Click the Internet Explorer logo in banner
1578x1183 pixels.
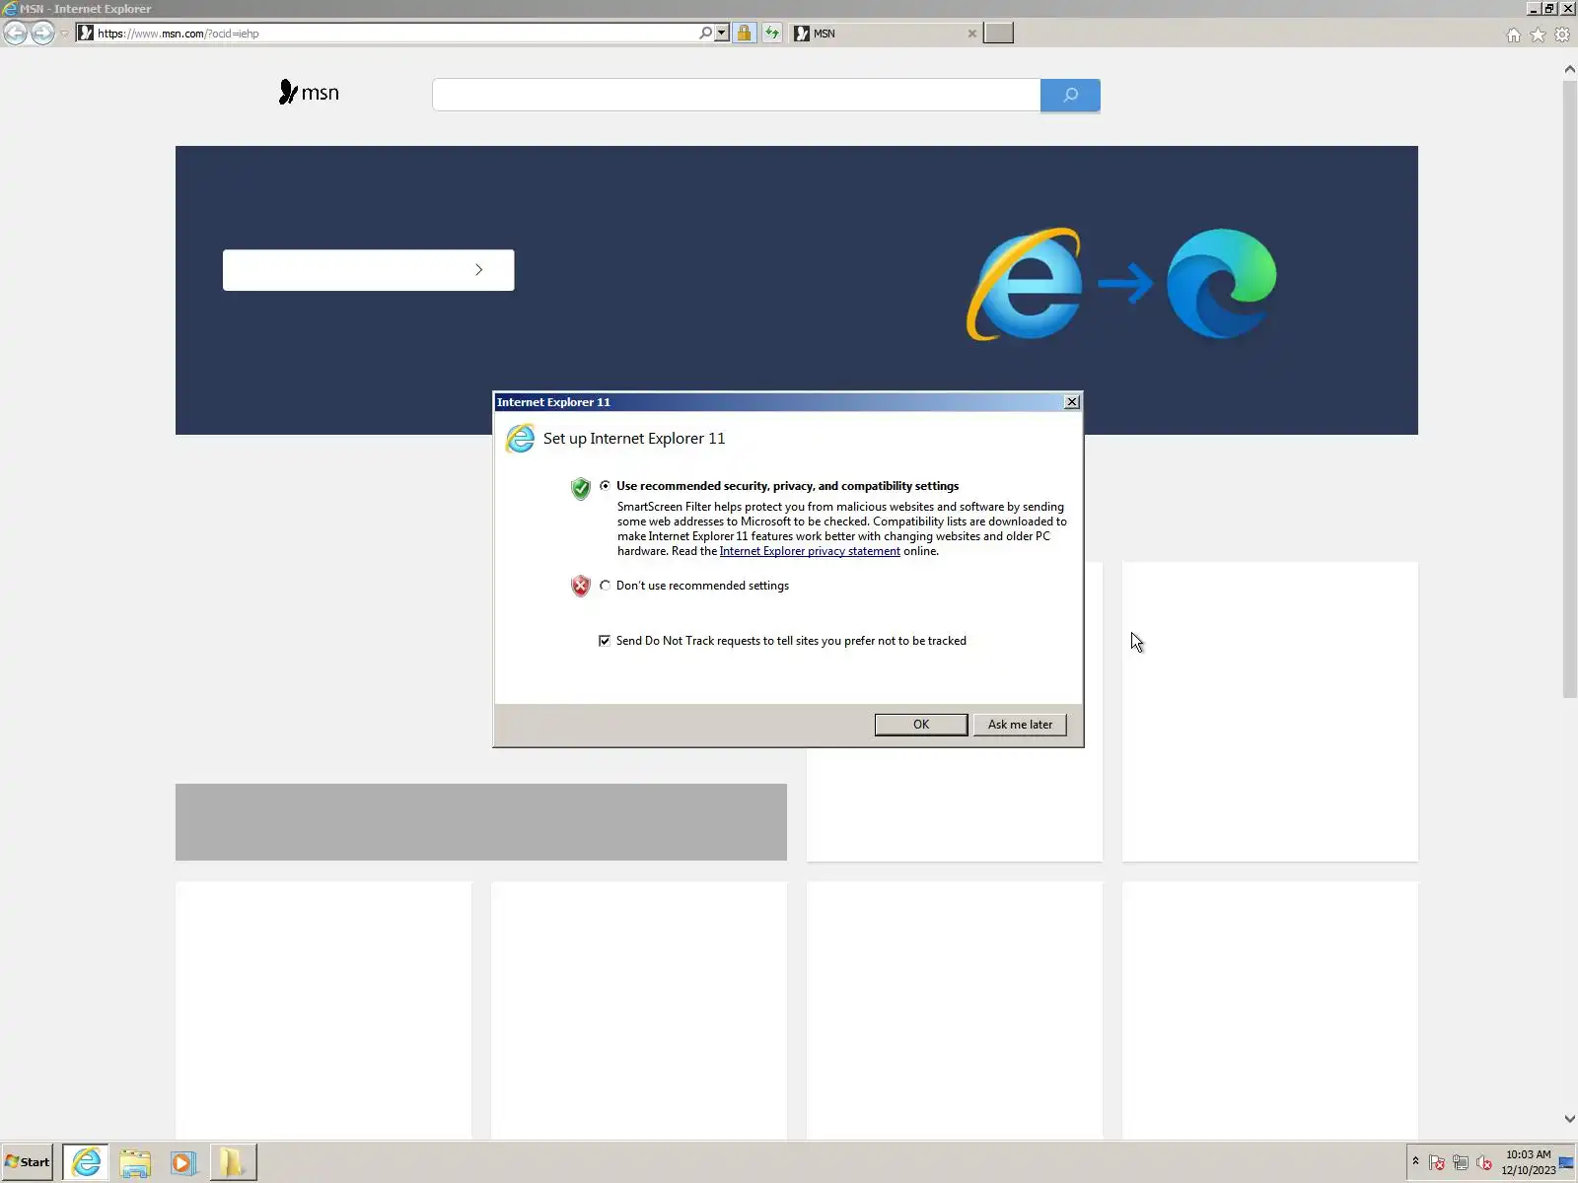[1025, 284]
